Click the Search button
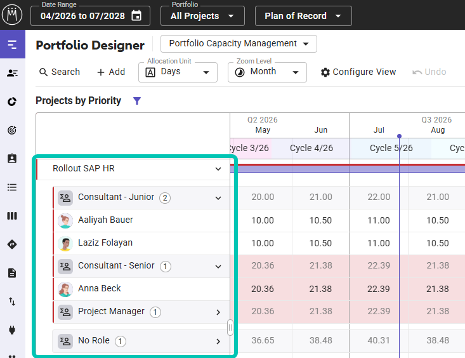The height and width of the screenshot is (358, 465). pos(60,72)
